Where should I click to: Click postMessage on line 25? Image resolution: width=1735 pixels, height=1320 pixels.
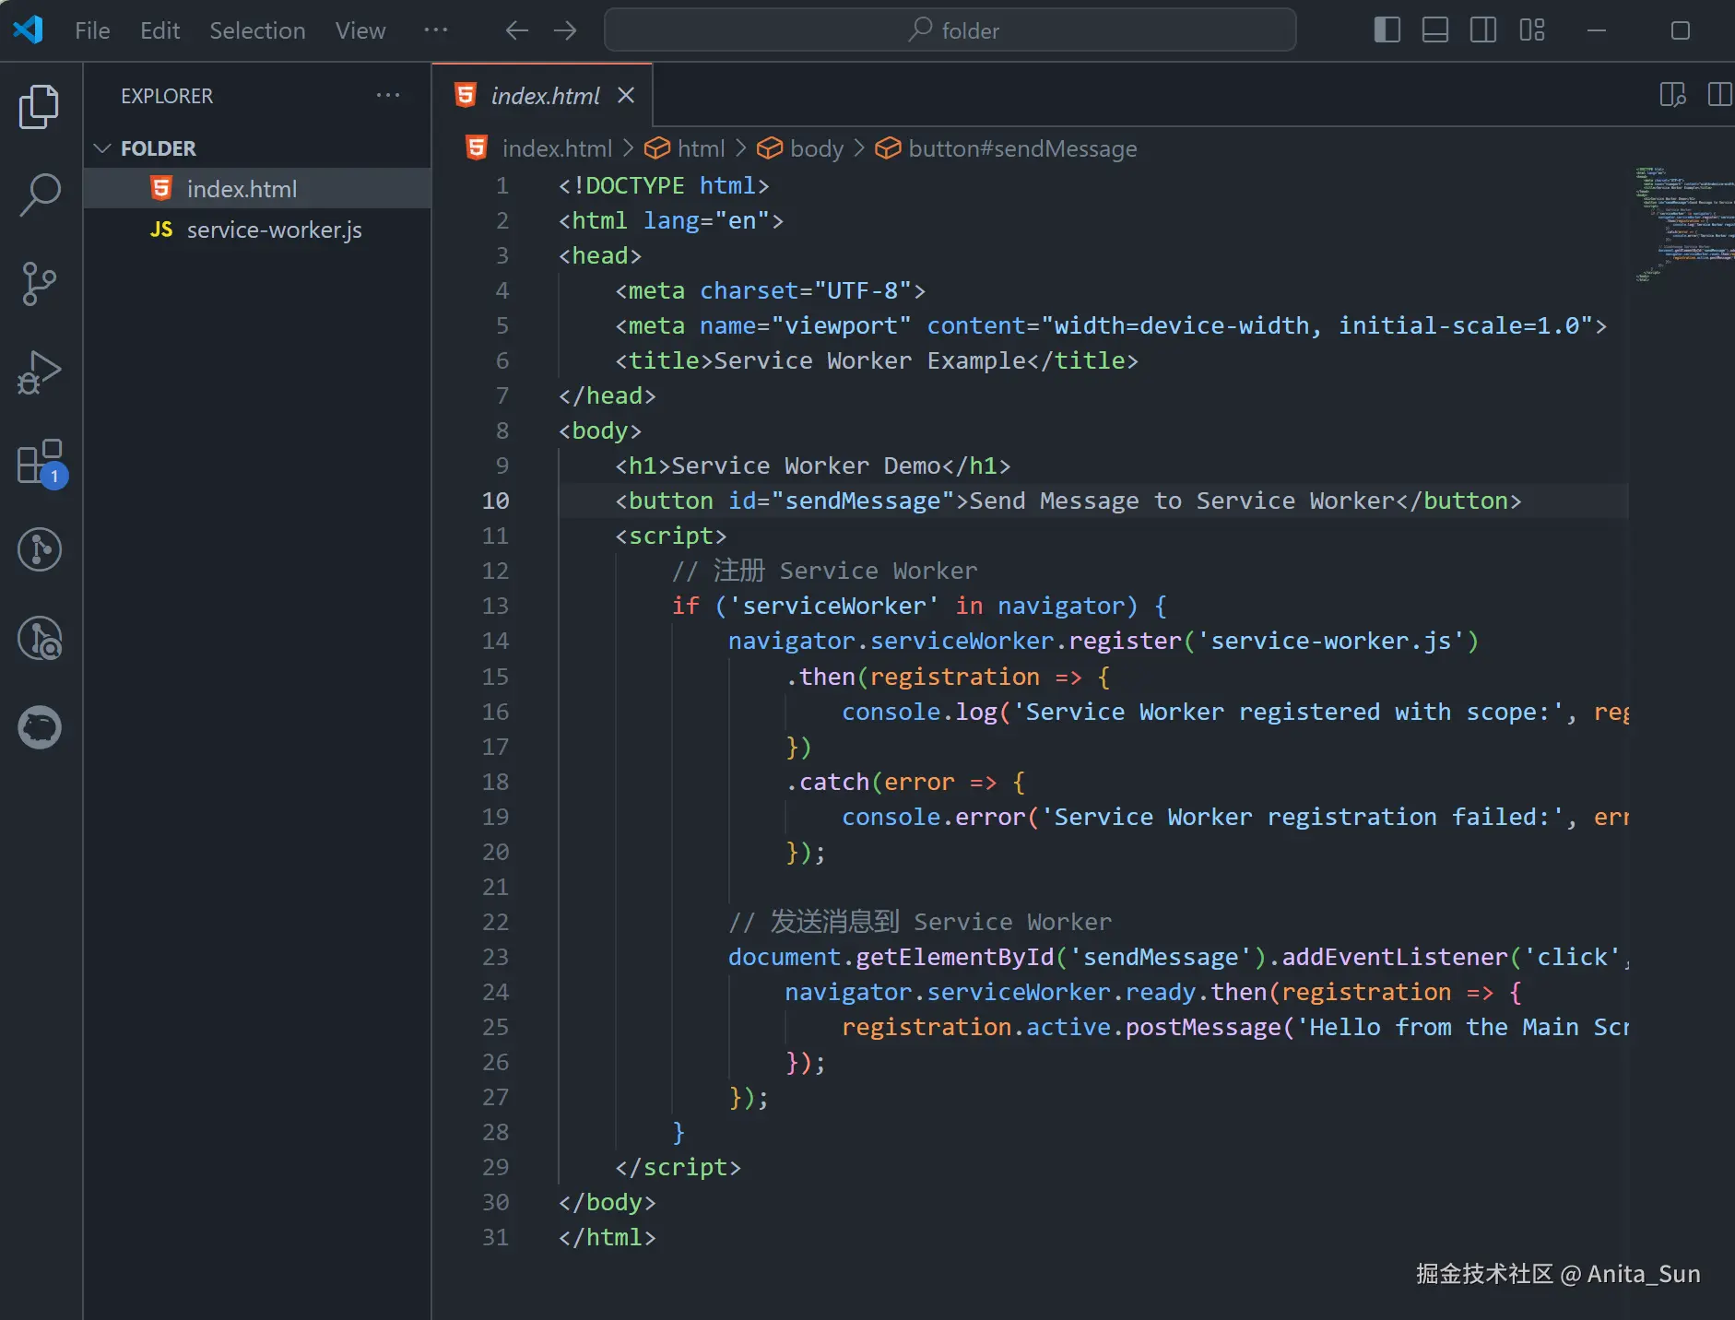click(1203, 1027)
